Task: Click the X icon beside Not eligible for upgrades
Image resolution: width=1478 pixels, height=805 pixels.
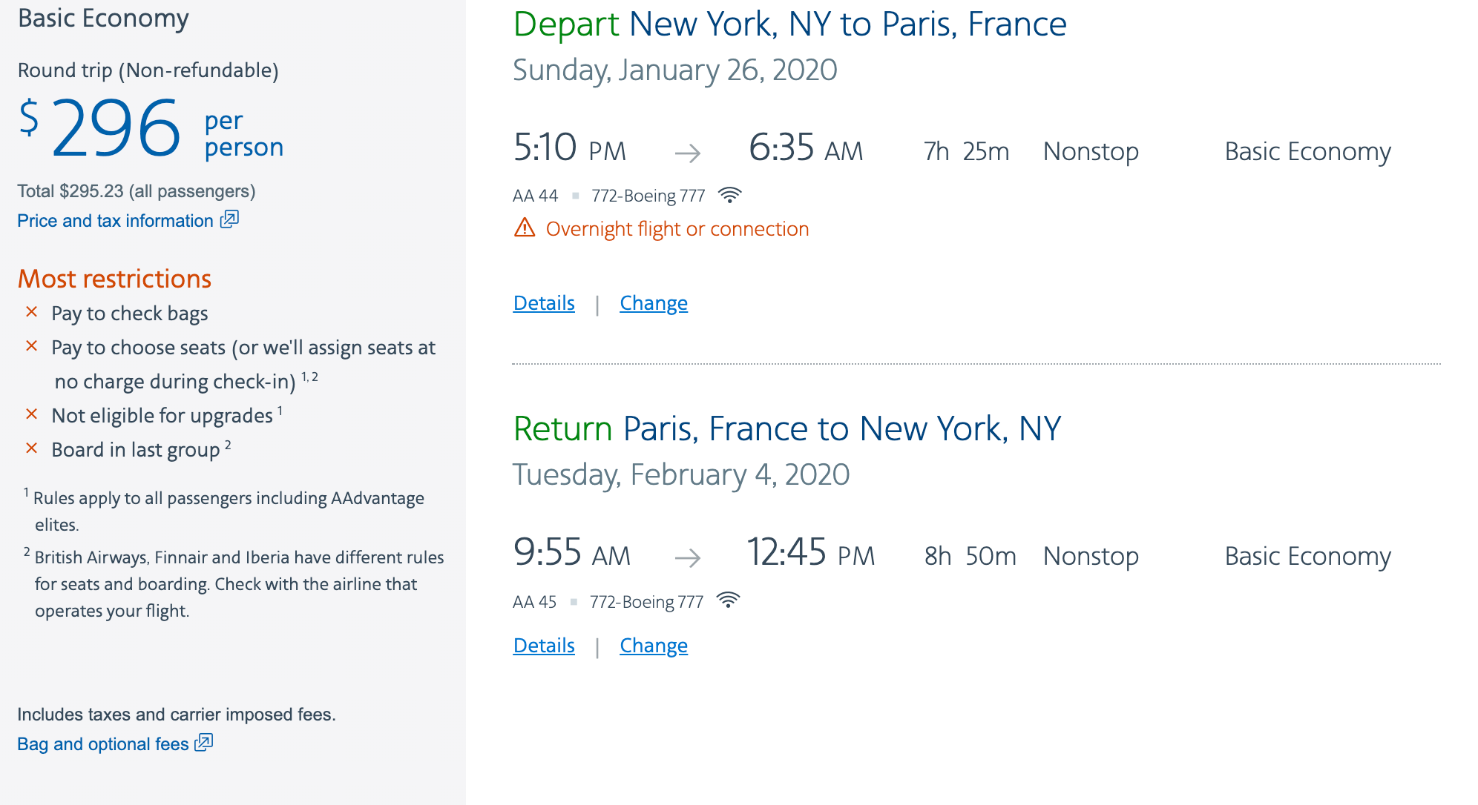Action: (32, 414)
